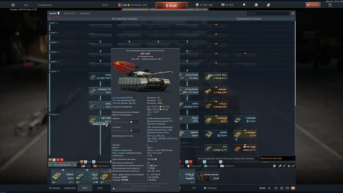Select the T-80UD/BE premium tank
Screen dimensions: 343x193
245,120
